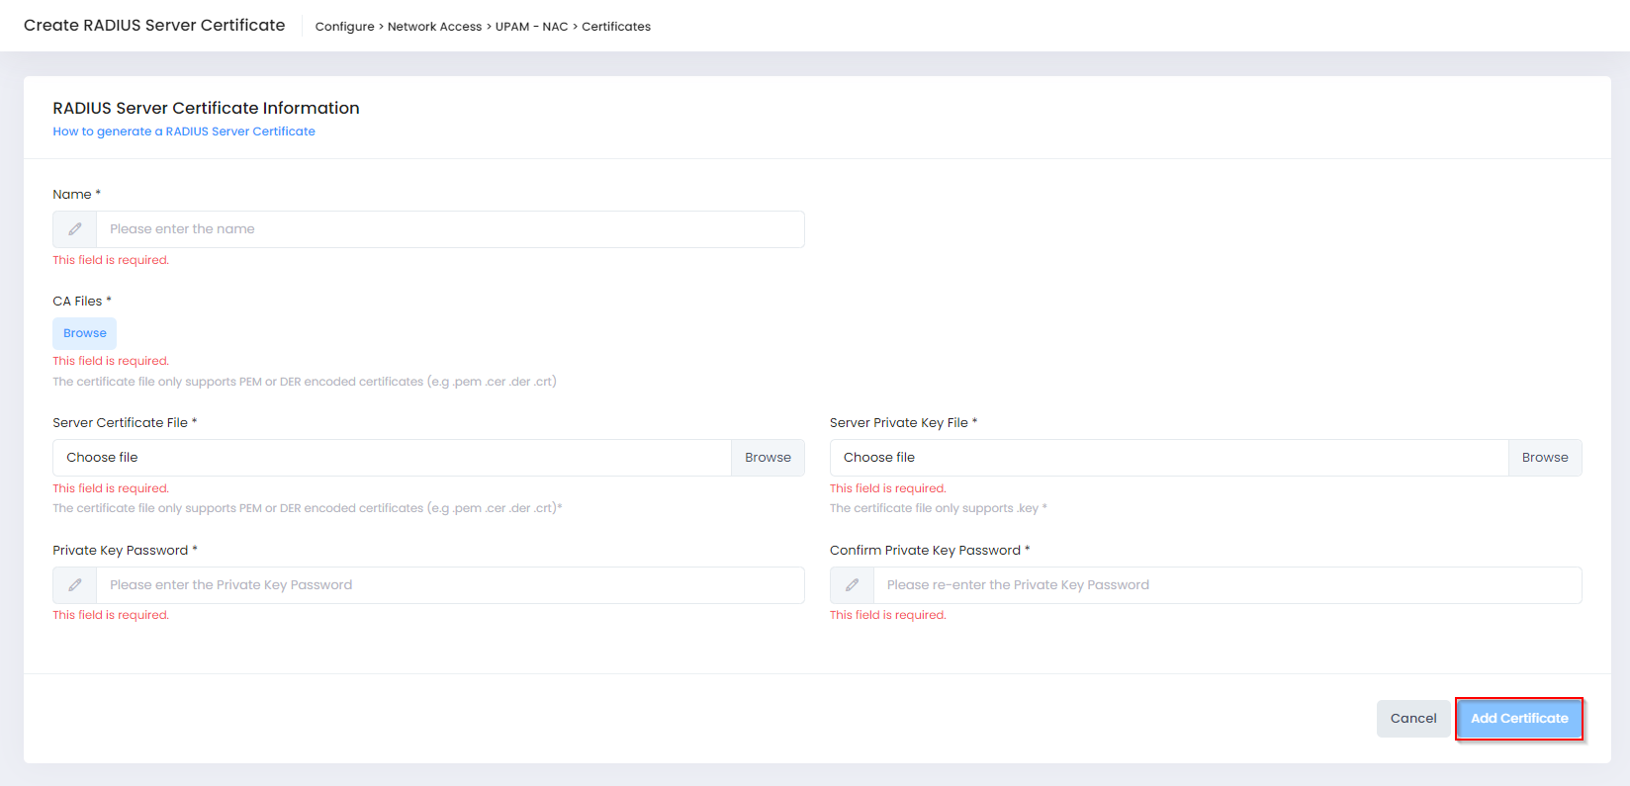Navigate to UPAM - NAC breadcrumb

pyautogui.click(x=531, y=27)
